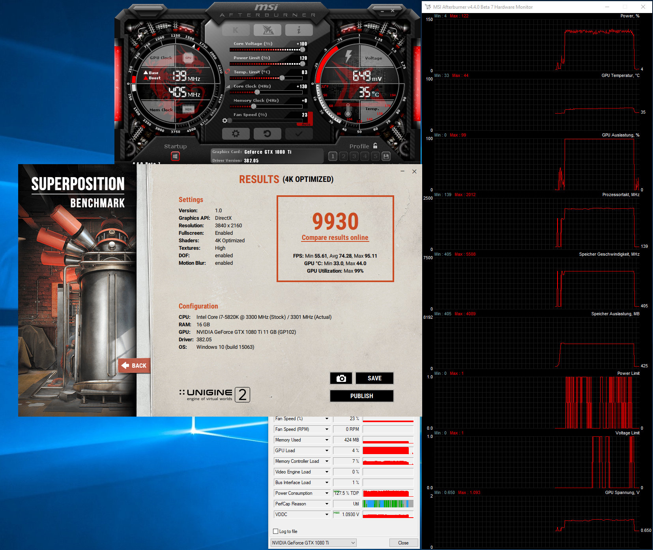Click the Temp. Limit slider handle

282,78
